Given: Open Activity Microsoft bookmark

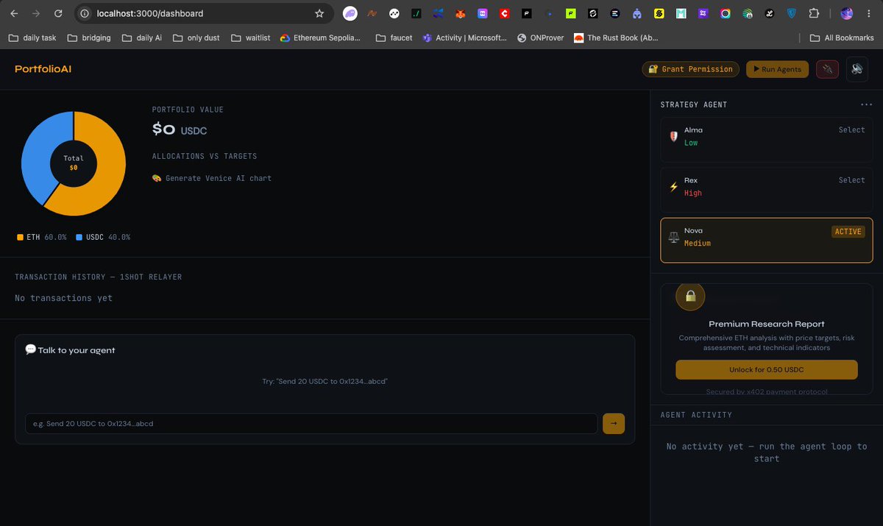Looking at the screenshot, I should (x=464, y=38).
